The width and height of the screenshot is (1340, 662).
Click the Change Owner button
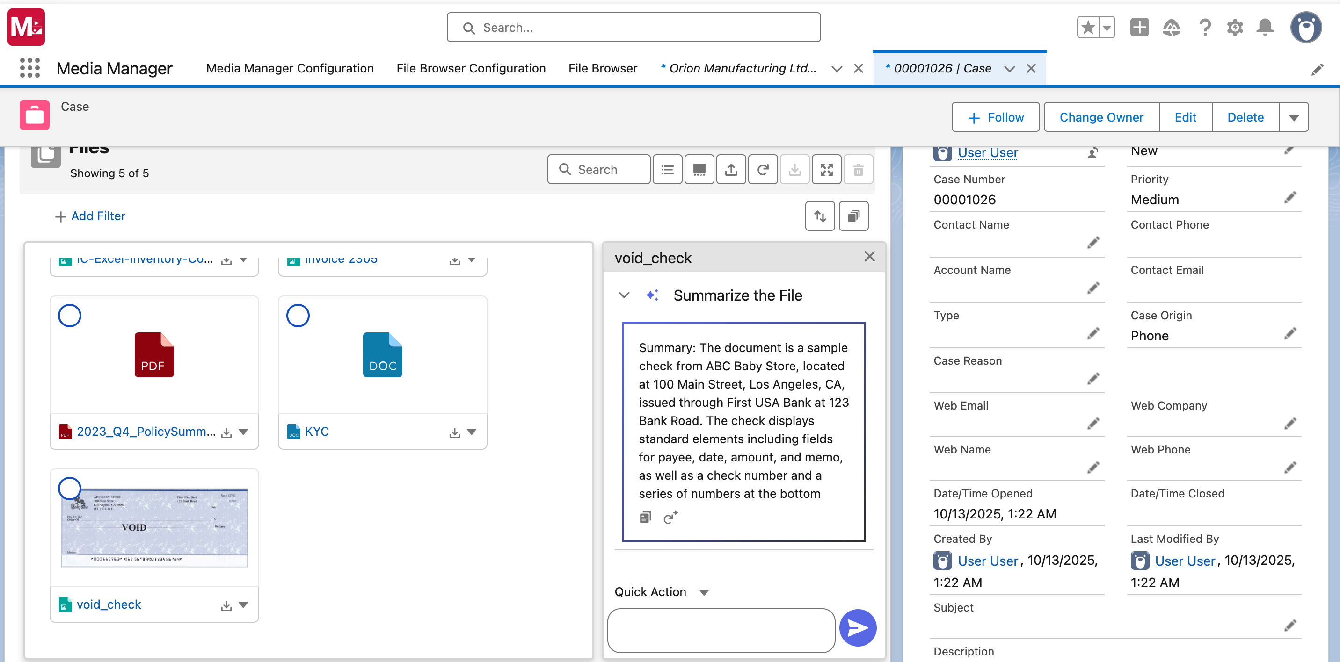(1101, 117)
